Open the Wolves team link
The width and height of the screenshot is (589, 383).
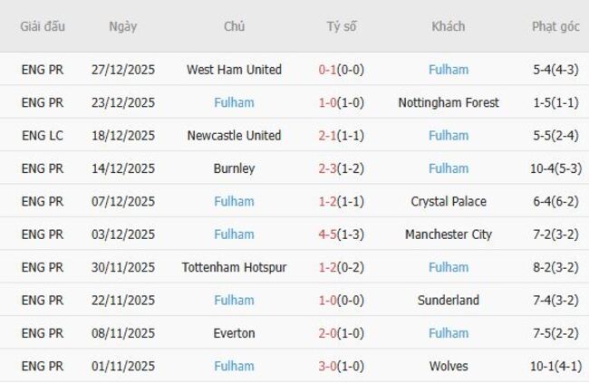click(449, 366)
